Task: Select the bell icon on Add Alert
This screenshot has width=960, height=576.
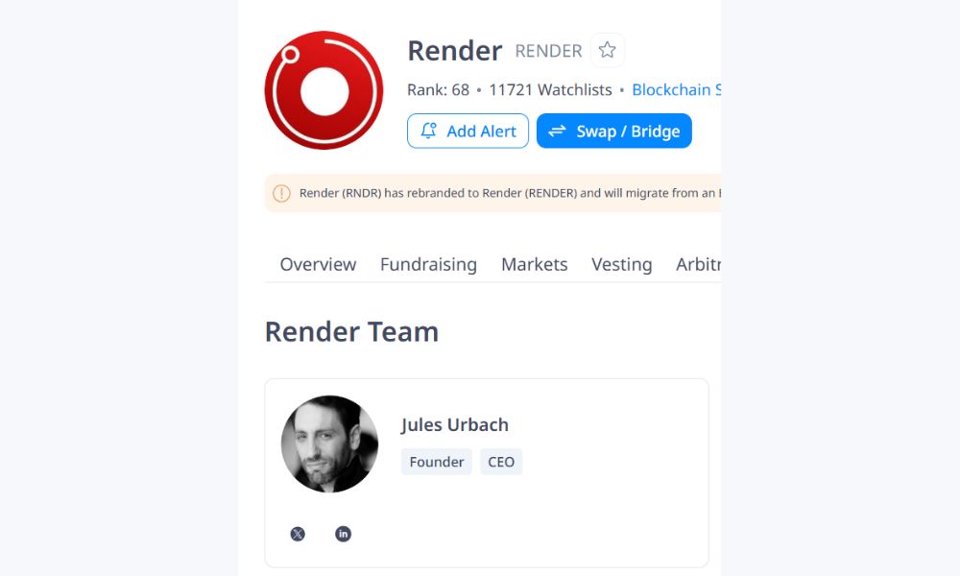Action: (x=428, y=131)
